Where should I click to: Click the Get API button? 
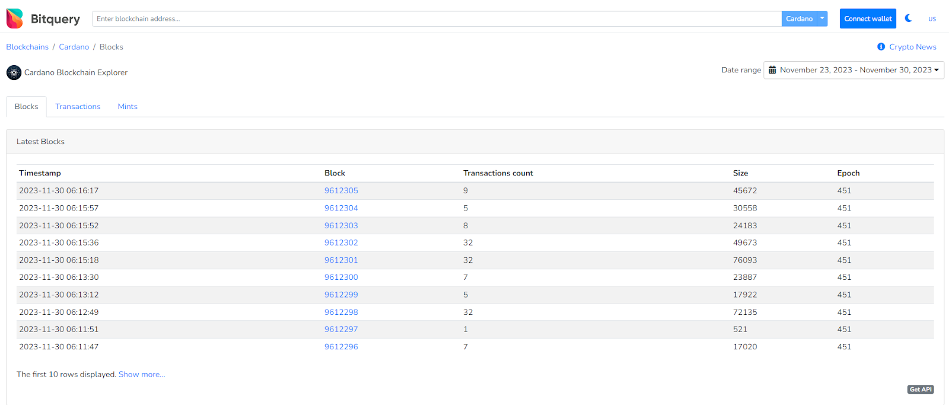pyautogui.click(x=921, y=390)
